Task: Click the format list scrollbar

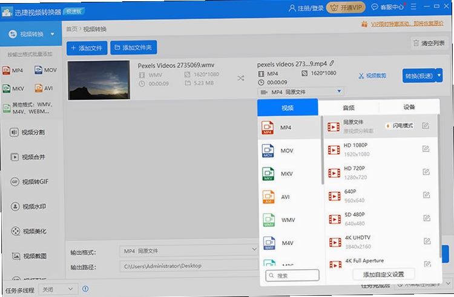Action: click(x=322, y=151)
